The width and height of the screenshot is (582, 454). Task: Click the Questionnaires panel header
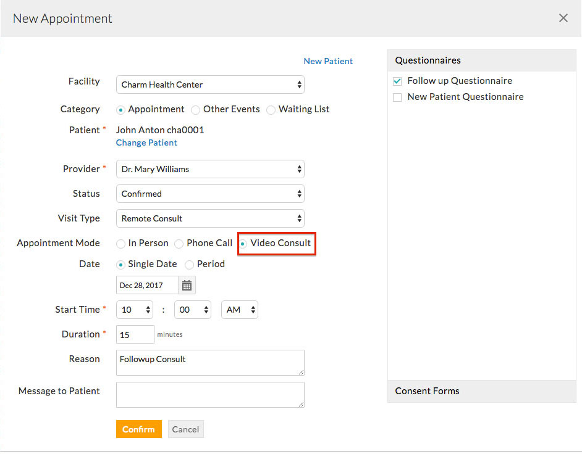tap(428, 60)
